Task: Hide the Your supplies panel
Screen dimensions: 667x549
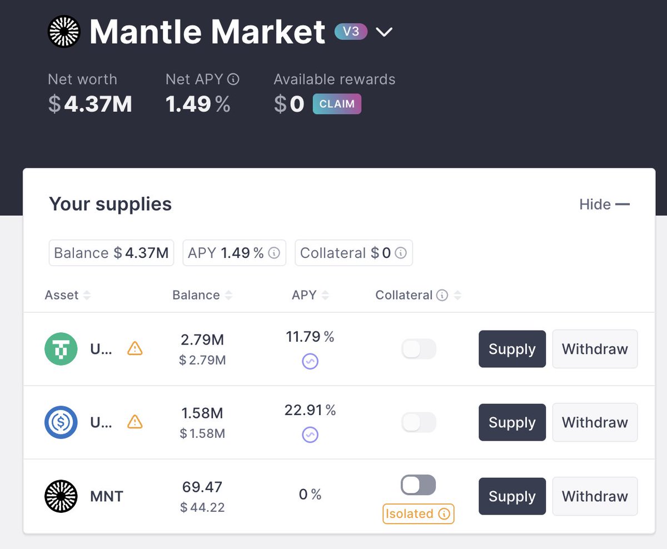Action: (x=604, y=204)
